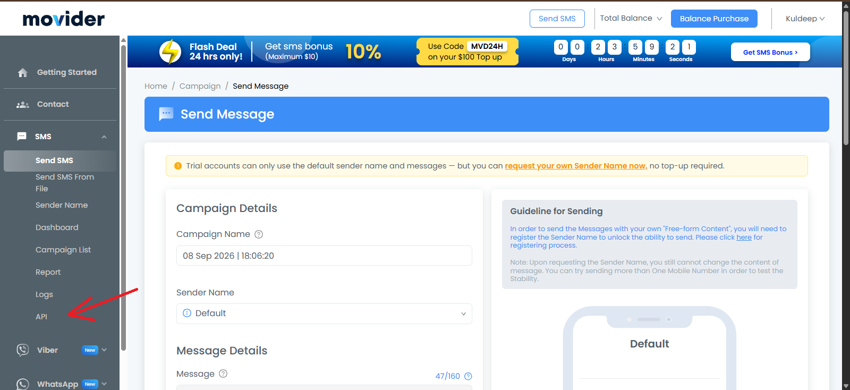Click the Campaign Name input field
The width and height of the screenshot is (850, 390).
tap(324, 256)
